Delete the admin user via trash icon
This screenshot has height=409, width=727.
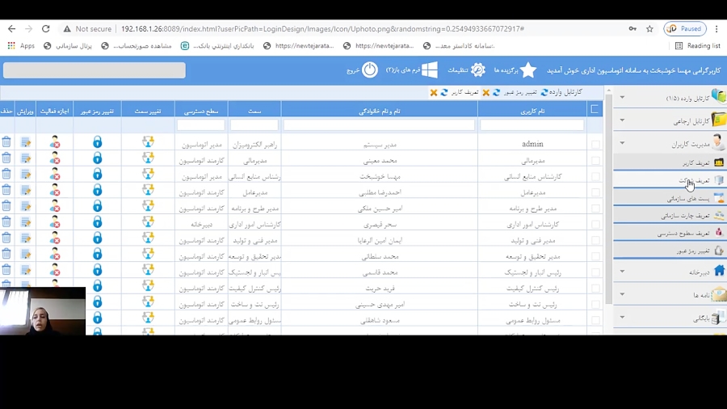6,143
